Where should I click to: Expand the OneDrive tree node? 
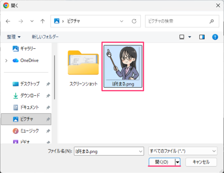[6, 60]
